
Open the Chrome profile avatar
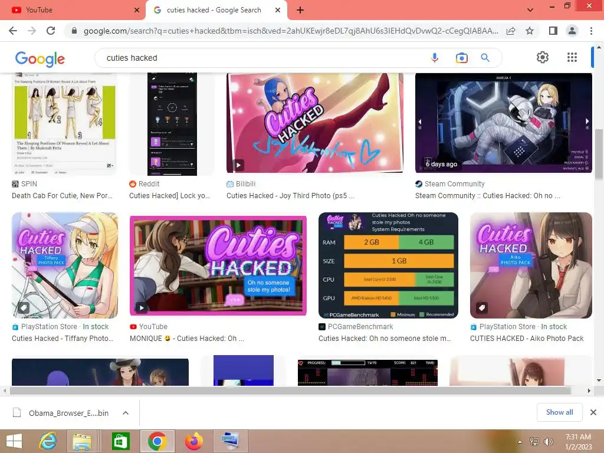(572, 31)
